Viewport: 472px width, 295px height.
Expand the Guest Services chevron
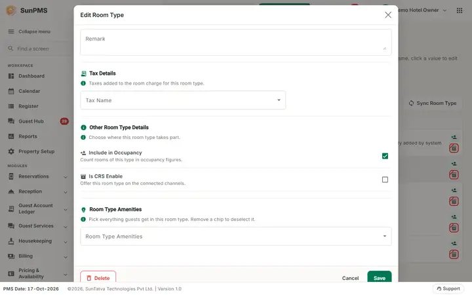(66, 227)
